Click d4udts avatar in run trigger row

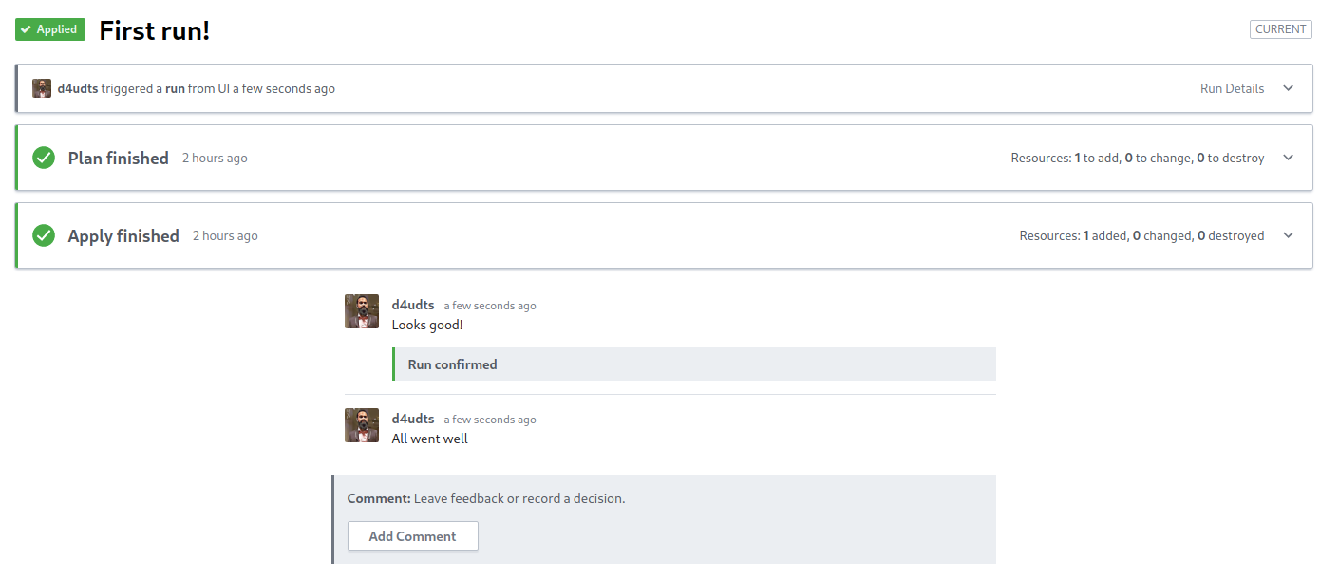[42, 88]
